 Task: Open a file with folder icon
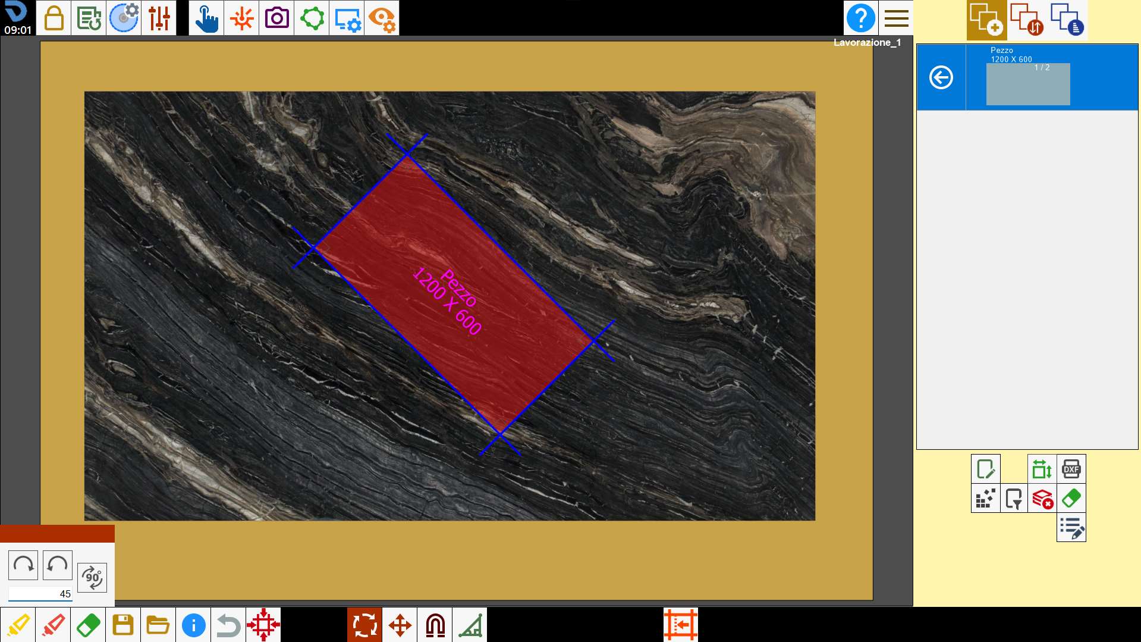pyautogui.click(x=158, y=625)
